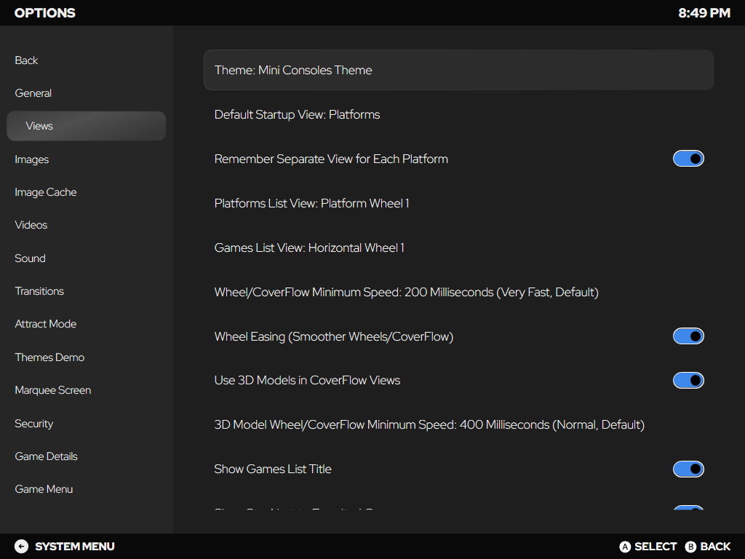Open the Attract Mode section
The width and height of the screenshot is (745, 559).
46,324
